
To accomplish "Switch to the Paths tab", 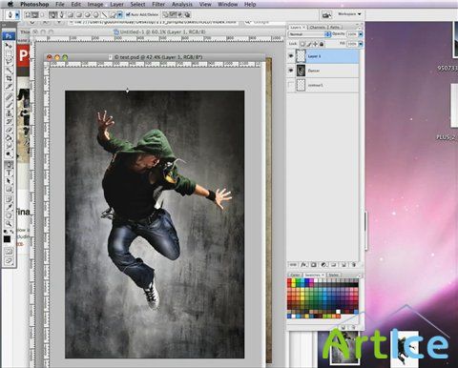I will coord(334,27).
